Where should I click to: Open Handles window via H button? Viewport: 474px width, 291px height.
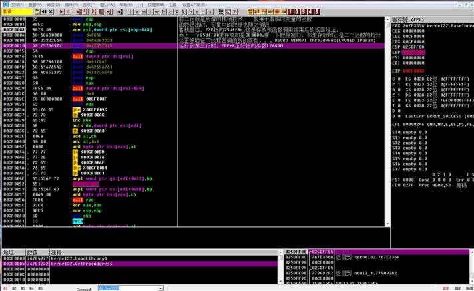(x=164, y=12)
